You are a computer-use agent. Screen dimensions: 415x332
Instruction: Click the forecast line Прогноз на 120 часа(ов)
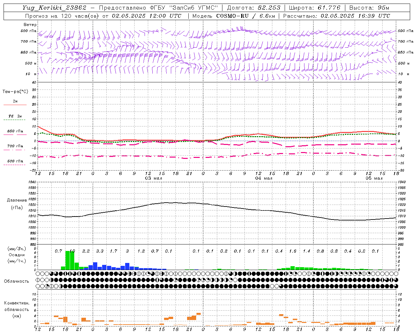click(62, 16)
